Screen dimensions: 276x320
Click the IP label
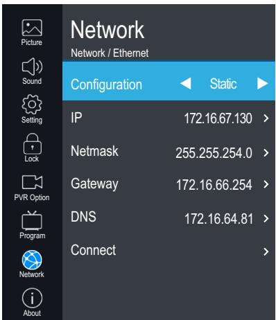[76, 118]
